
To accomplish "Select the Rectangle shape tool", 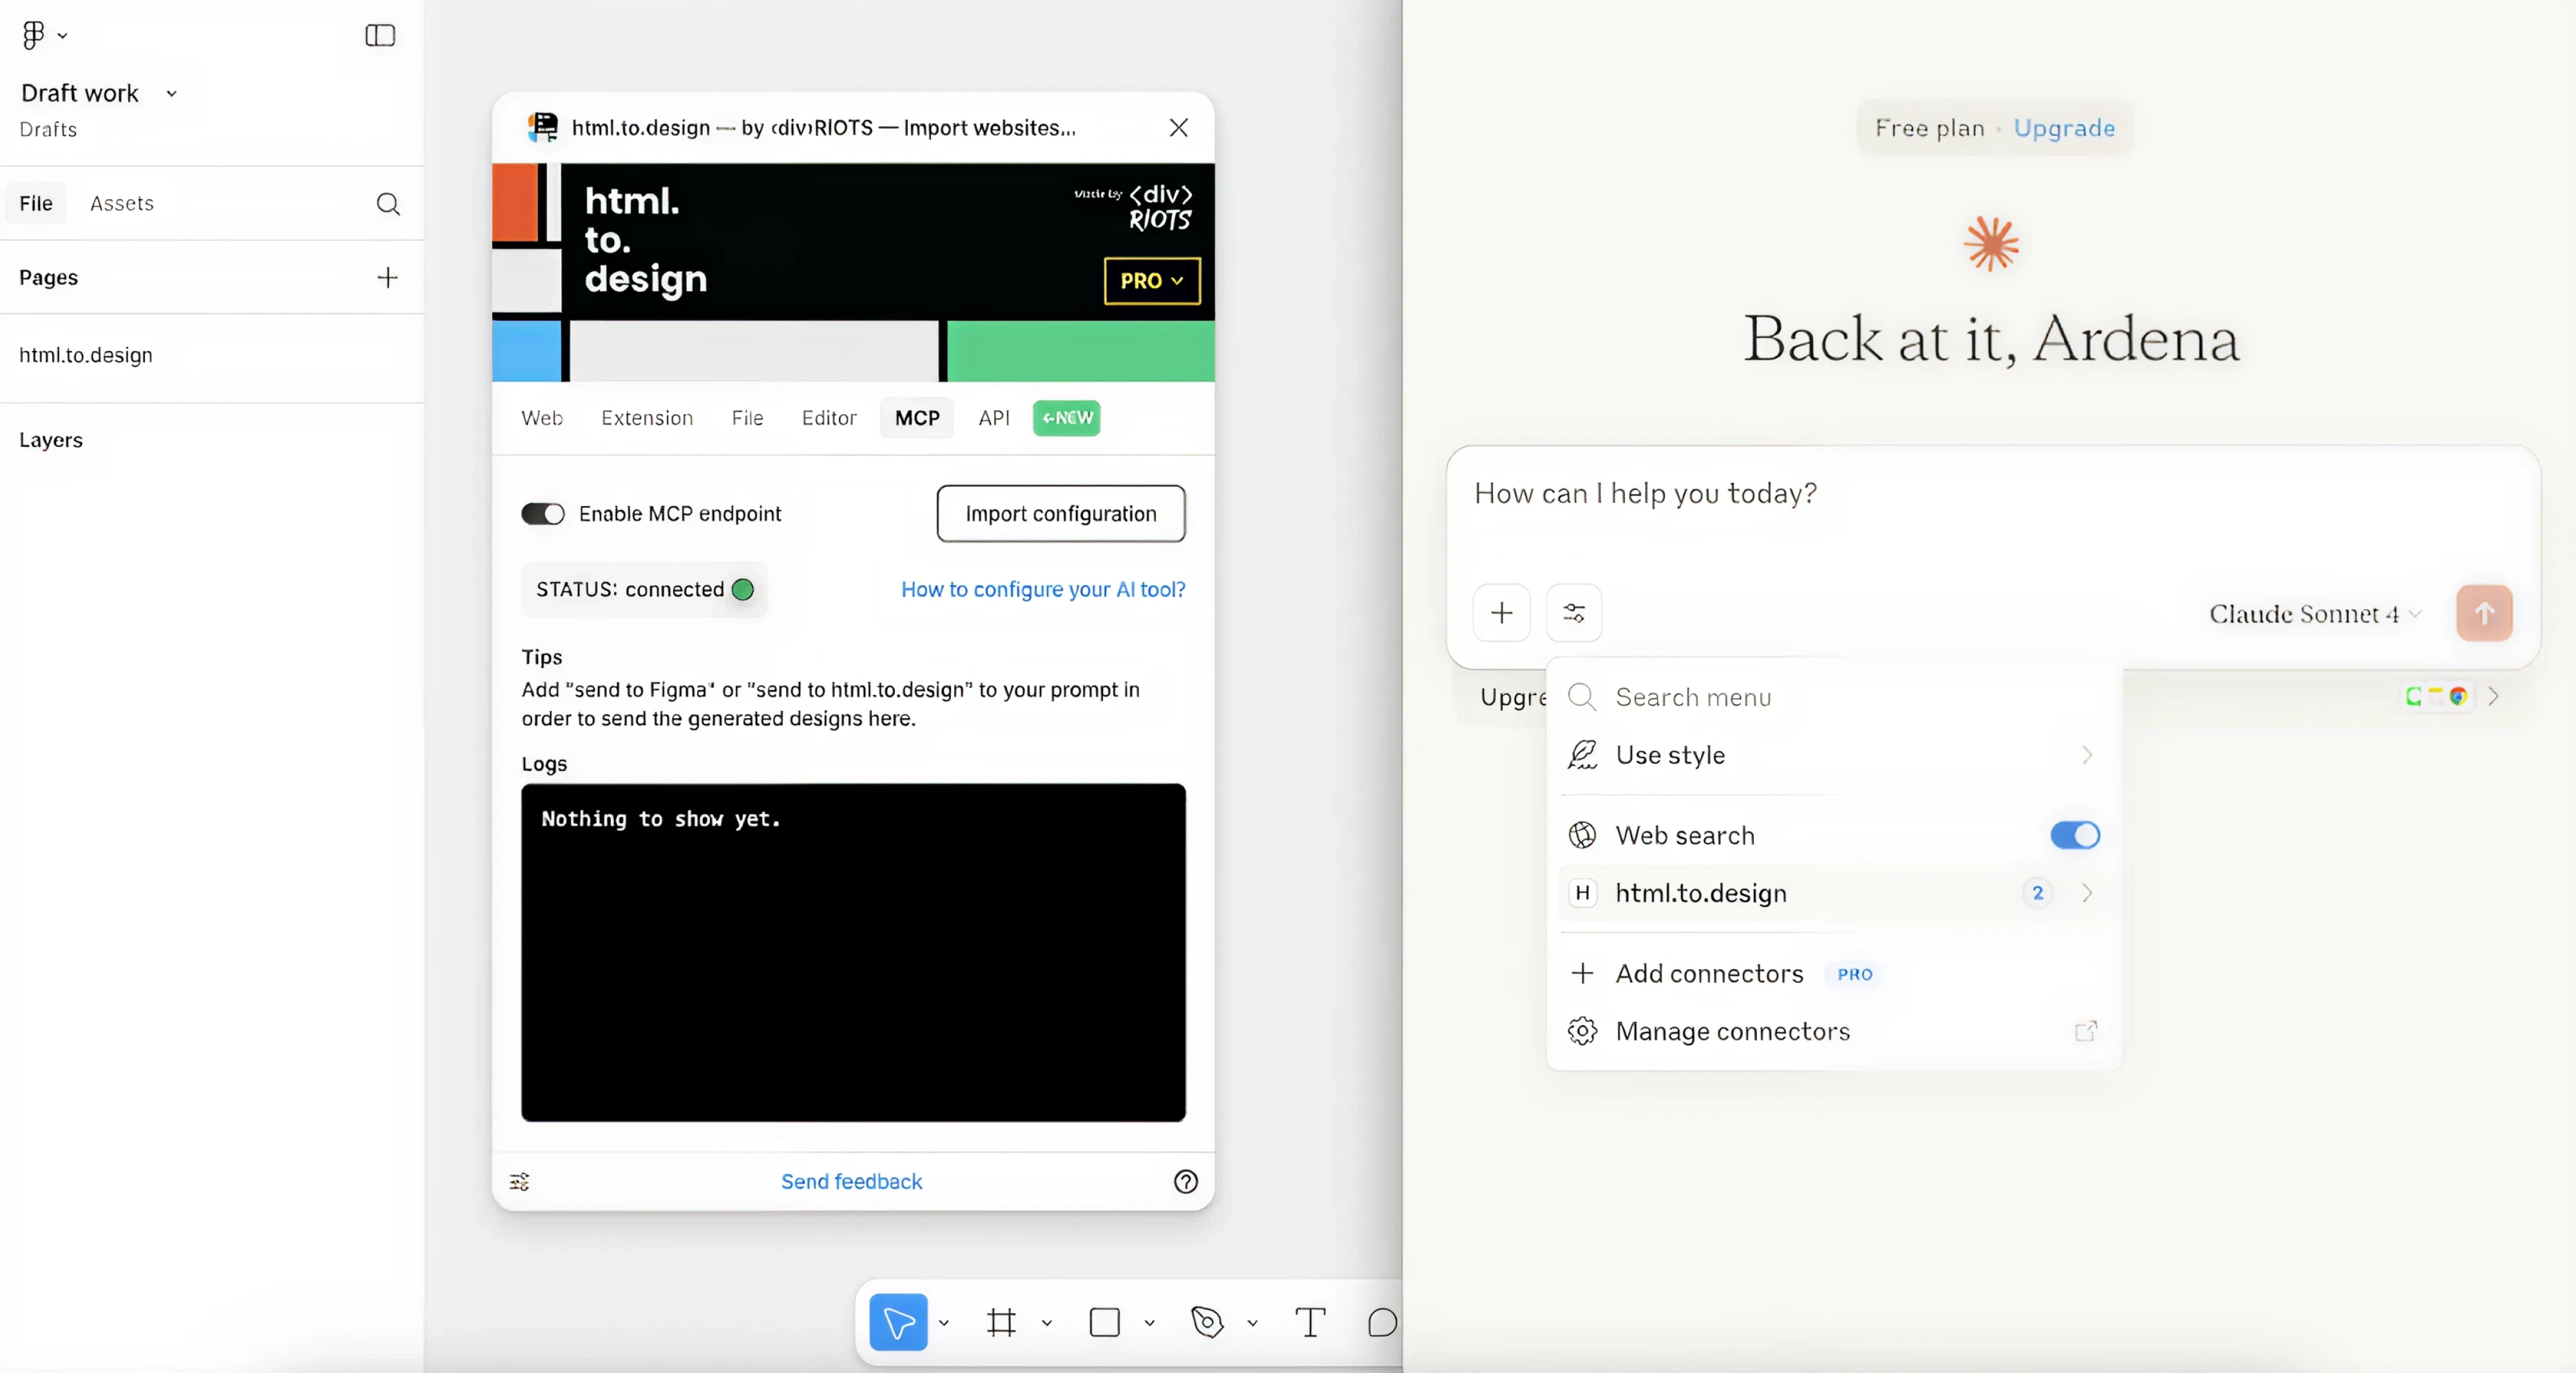I will 1104,1322.
